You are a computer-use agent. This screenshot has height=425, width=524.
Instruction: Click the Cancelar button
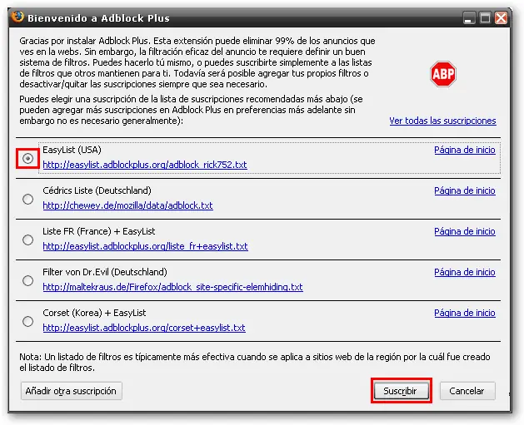click(467, 391)
